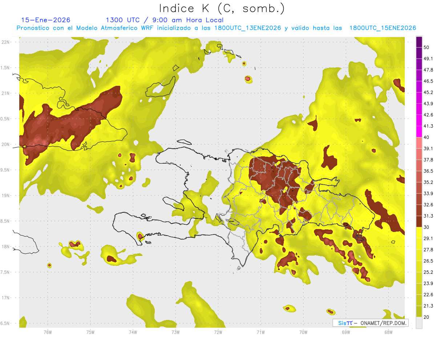
Task: Click the "73W" longitude label
Action: [x=175, y=332]
